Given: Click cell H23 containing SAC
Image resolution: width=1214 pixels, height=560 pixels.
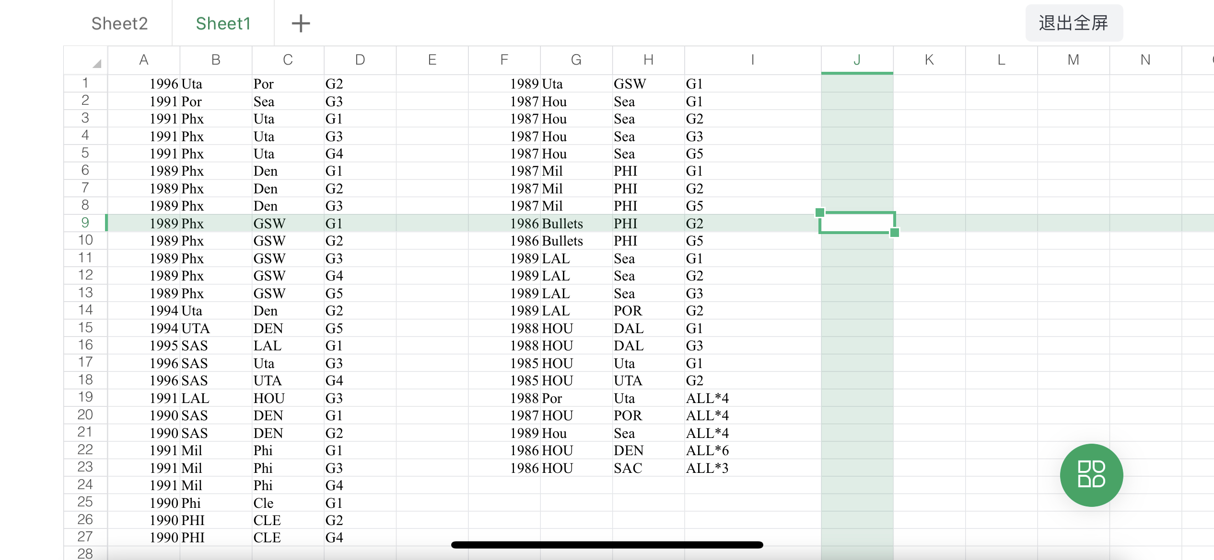Looking at the screenshot, I should 648,468.
